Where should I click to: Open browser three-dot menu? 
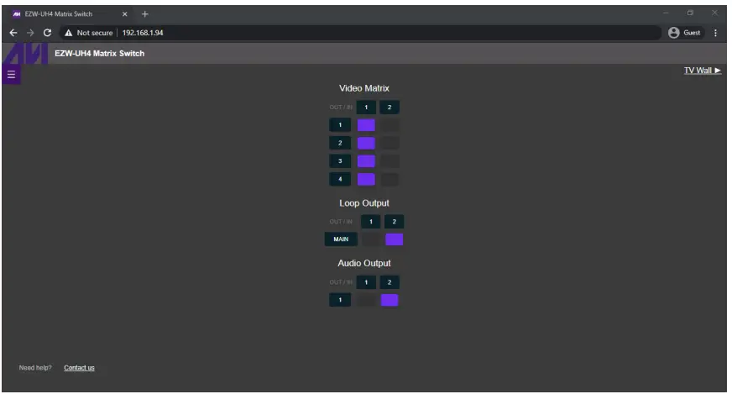coord(715,33)
